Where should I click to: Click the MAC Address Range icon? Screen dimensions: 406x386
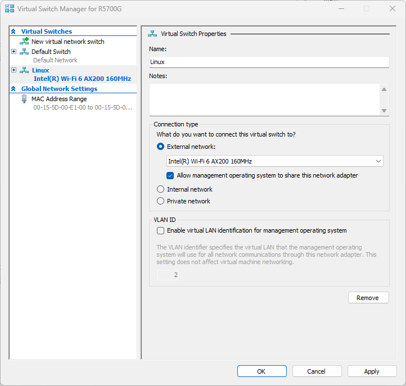[x=24, y=99]
